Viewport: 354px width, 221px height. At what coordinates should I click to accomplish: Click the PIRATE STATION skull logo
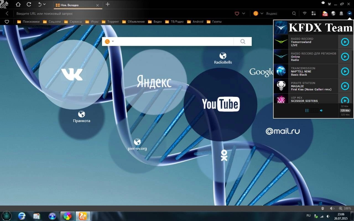tap(281, 86)
